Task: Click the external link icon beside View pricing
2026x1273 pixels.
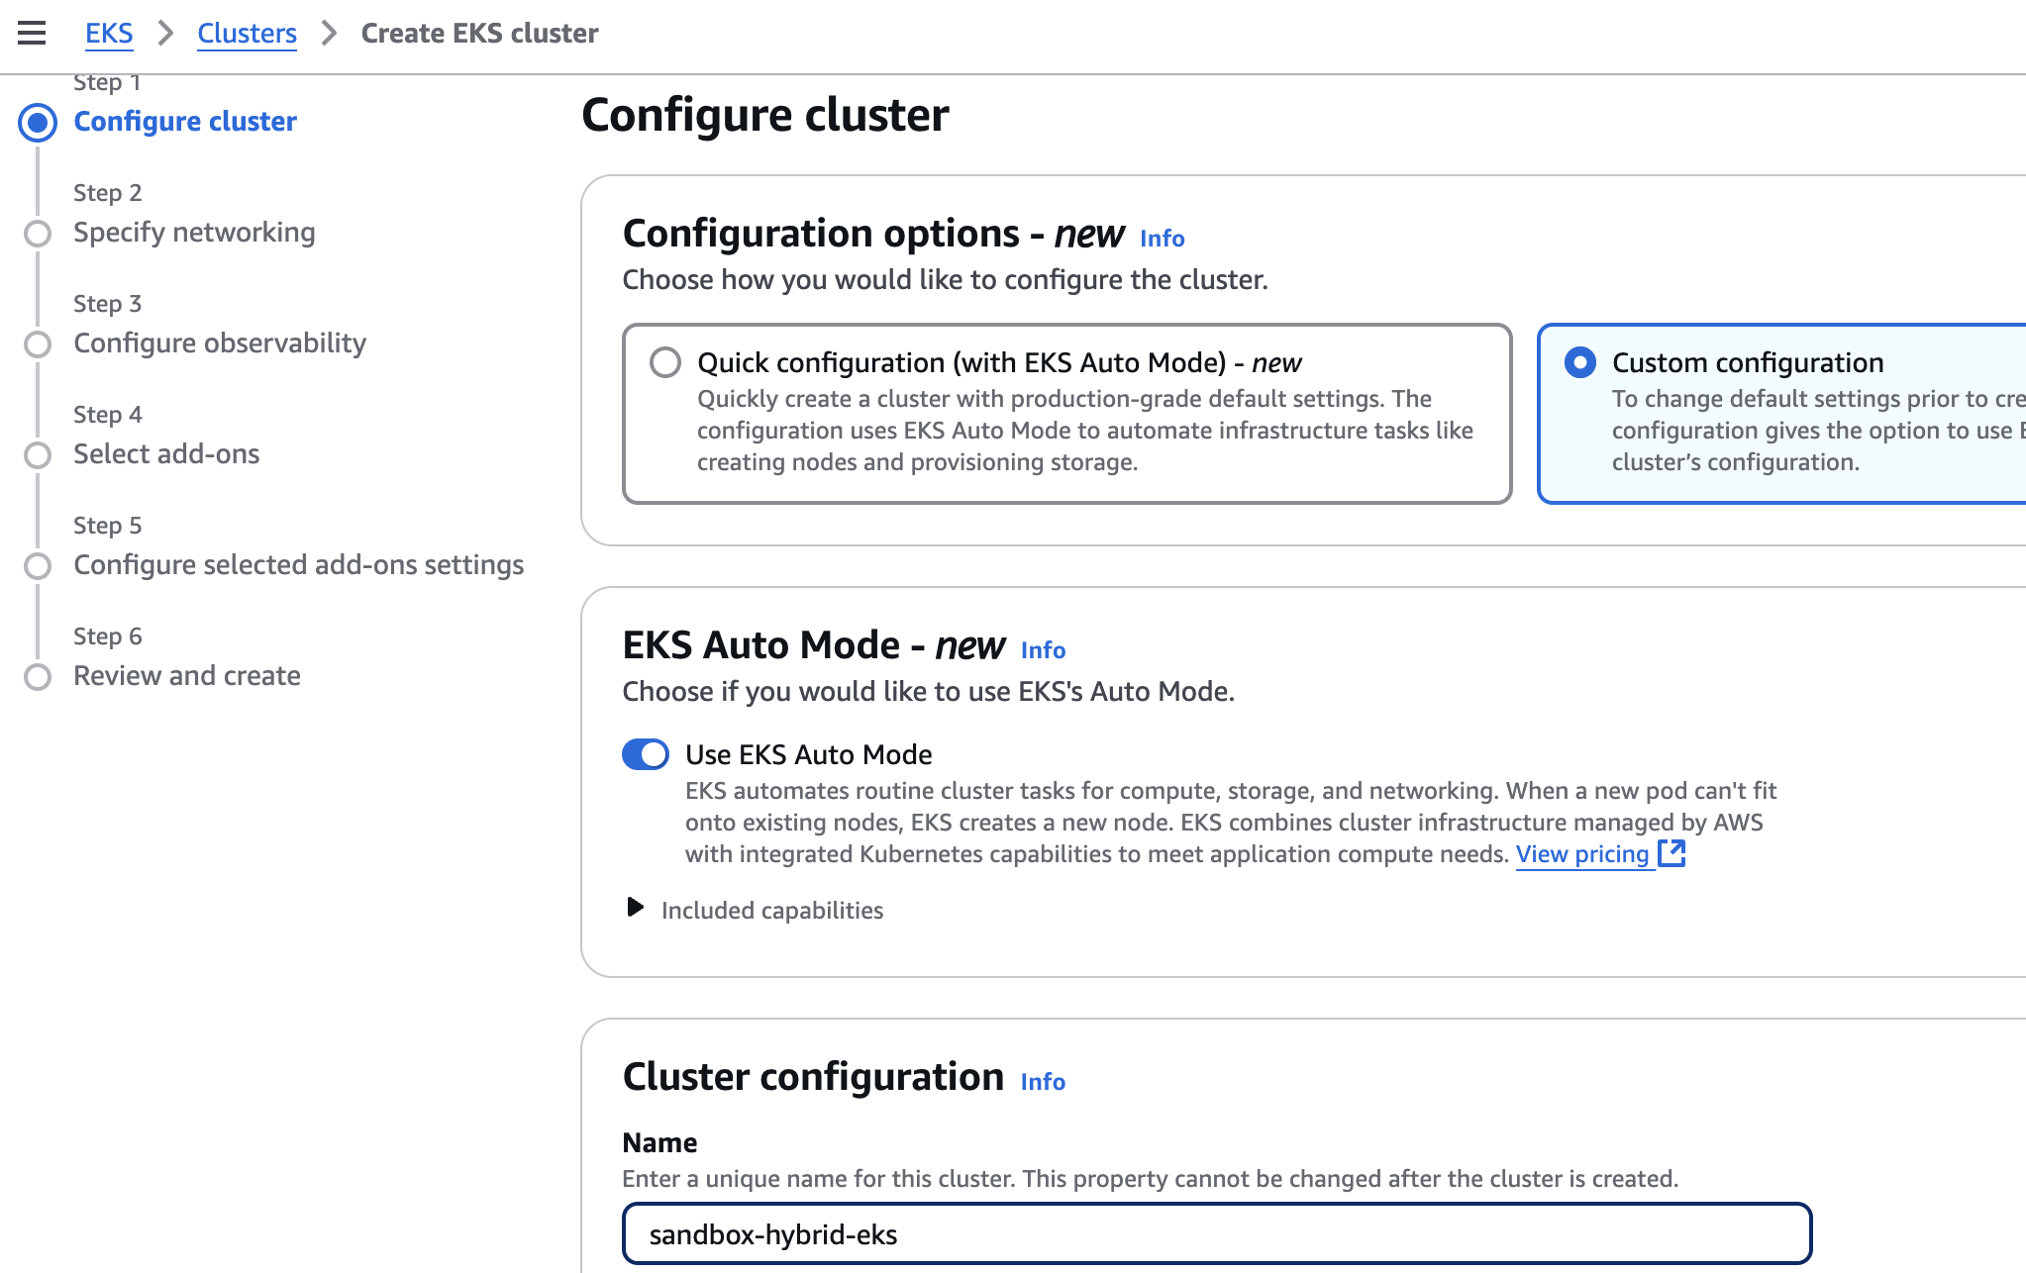Action: [x=1671, y=853]
